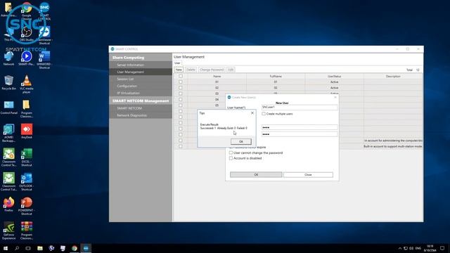Check the box for user 05

(181, 105)
